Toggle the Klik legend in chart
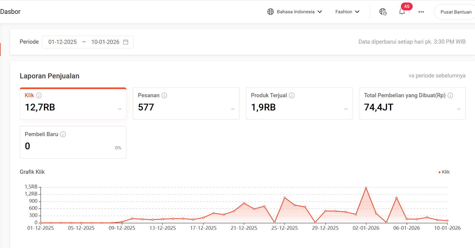This screenshot has height=248, width=475. click(444, 172)
